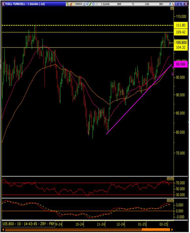This screenshot has width=190, height=233.
Task: Click the first icon in the chart toolbar
Action: pyautogui.click(x=67, y=4)
